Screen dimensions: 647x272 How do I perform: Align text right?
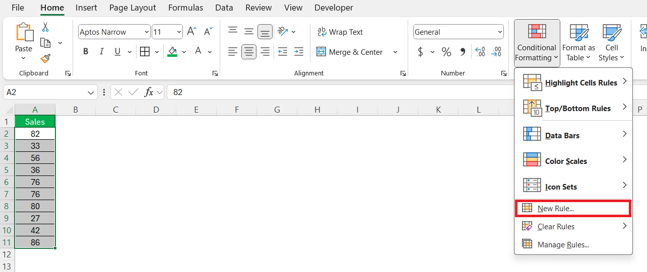click(x=265, y=51)
